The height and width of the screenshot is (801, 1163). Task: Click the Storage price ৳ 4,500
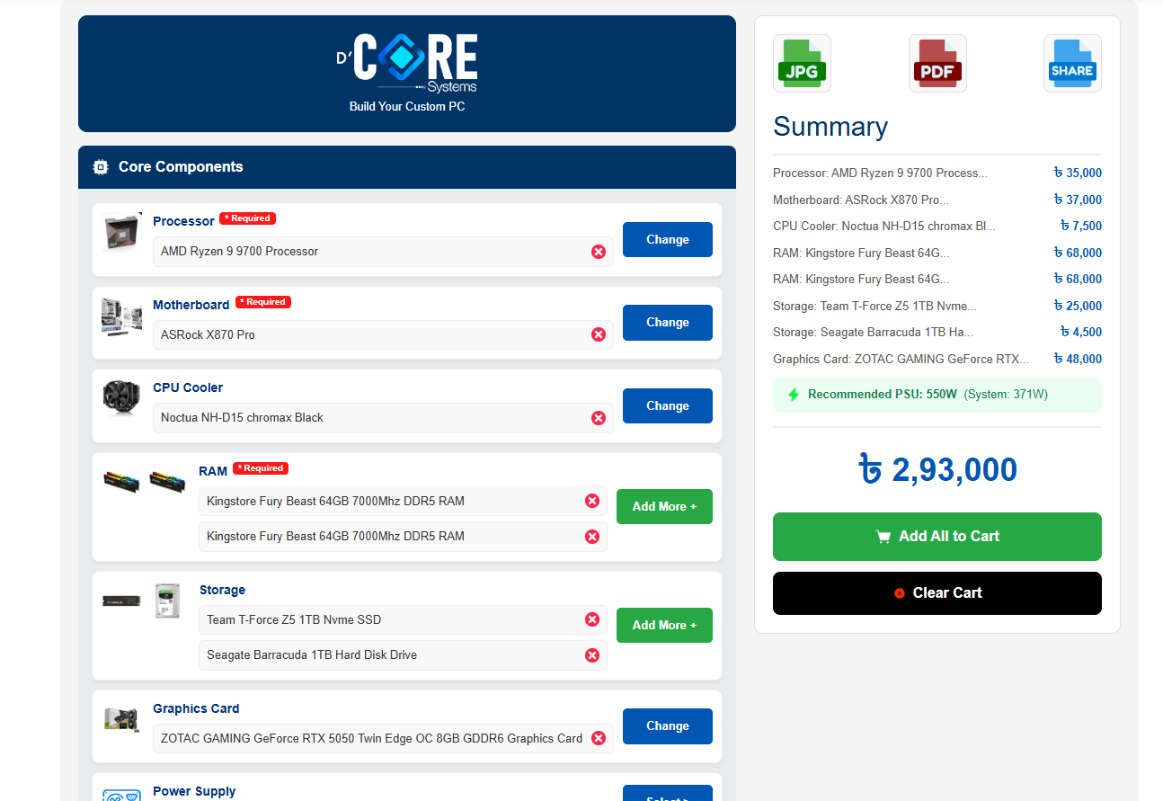(1080, 333)
